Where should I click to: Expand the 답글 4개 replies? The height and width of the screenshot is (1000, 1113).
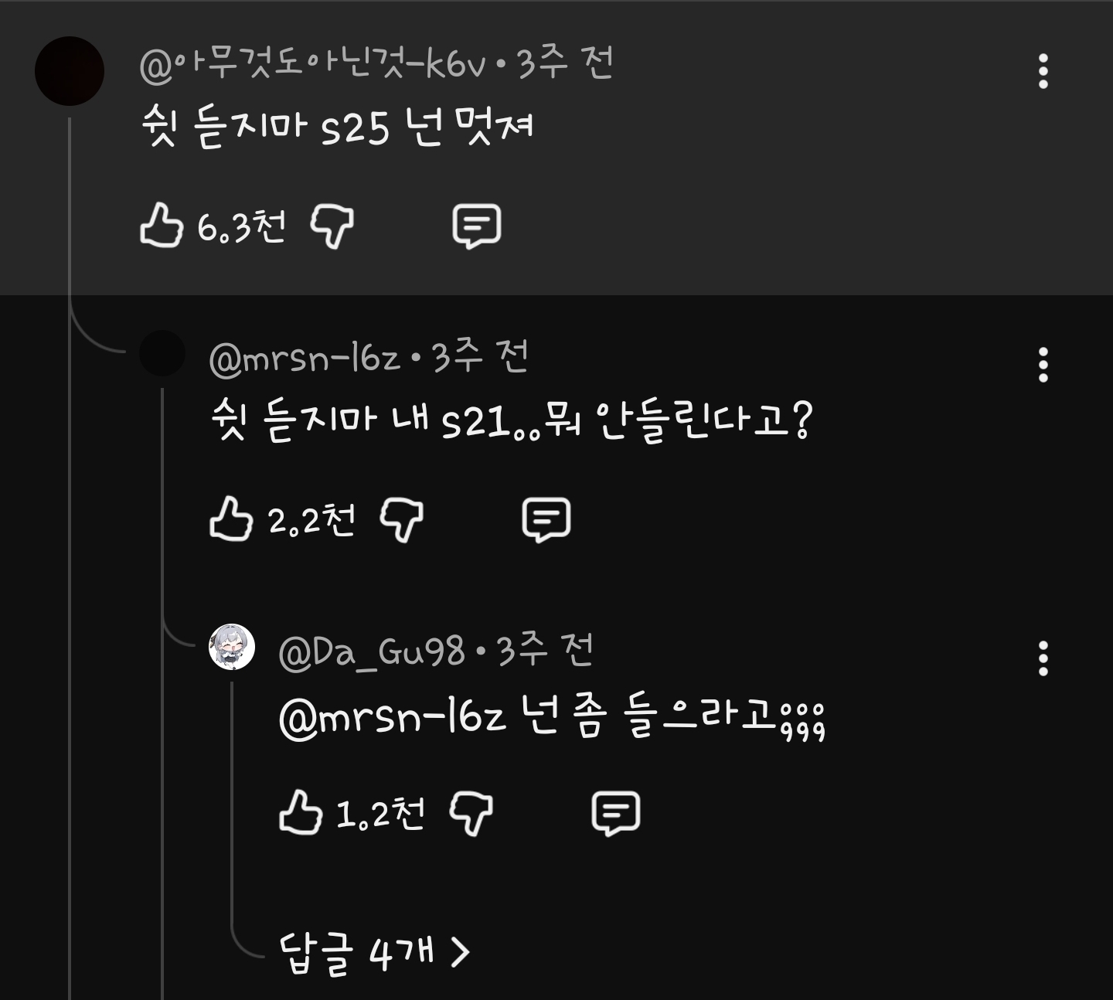(x=356, y=953)
